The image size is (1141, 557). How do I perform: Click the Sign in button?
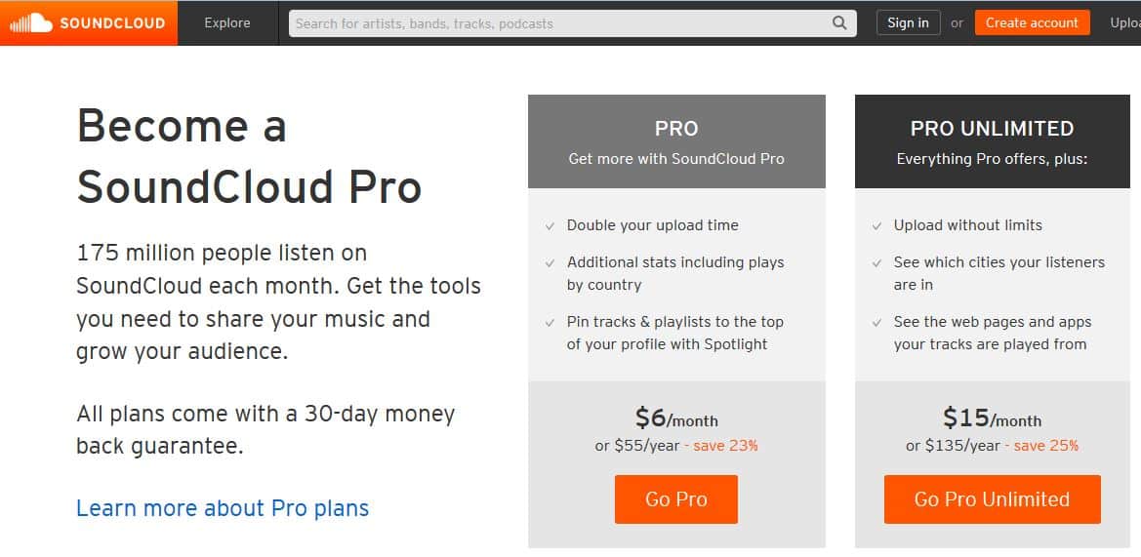[x=908, y=23]
